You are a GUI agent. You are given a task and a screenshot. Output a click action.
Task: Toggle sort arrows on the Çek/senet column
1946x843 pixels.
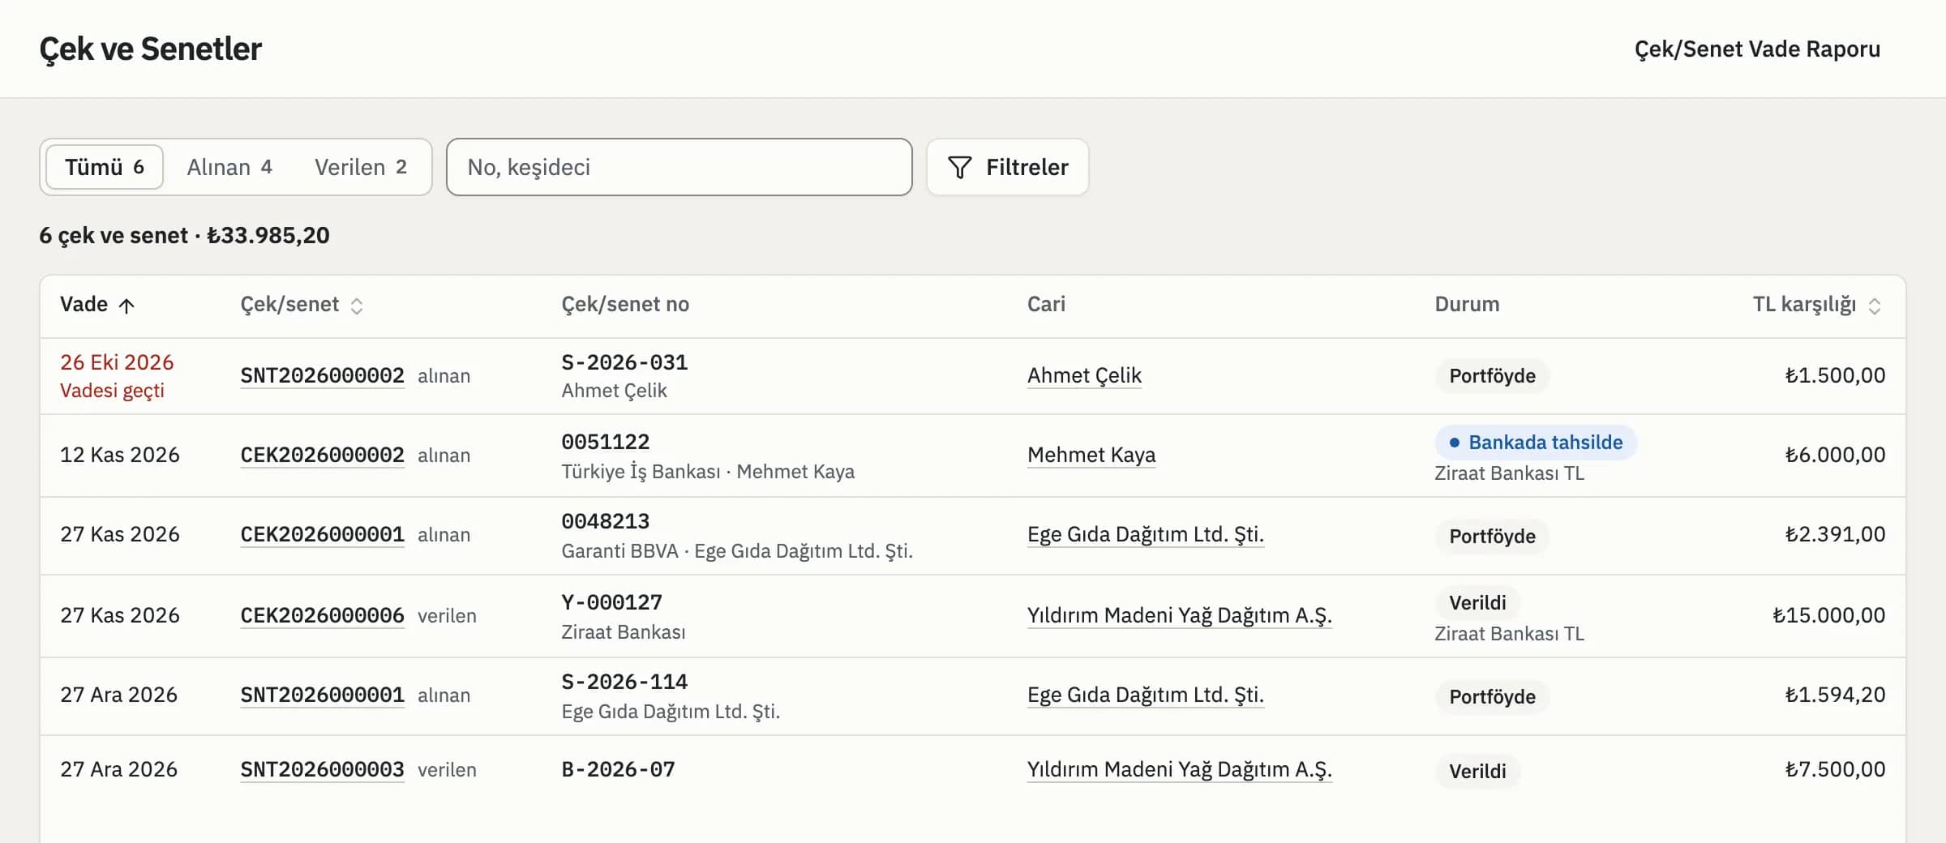coord(356,306)
